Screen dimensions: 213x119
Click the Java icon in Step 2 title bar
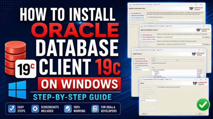coord(130,5)
